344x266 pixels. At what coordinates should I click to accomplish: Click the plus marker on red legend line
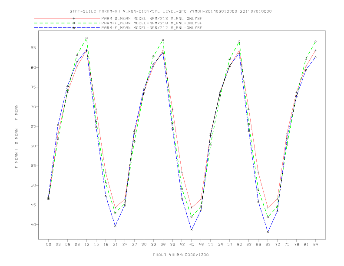click(74, 19)
